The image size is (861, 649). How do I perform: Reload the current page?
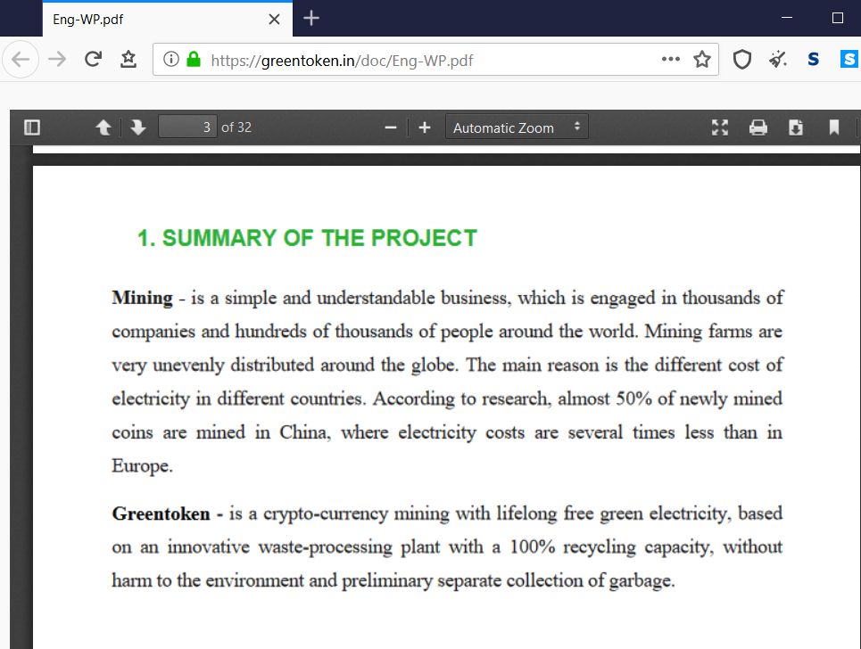[93, 59]
